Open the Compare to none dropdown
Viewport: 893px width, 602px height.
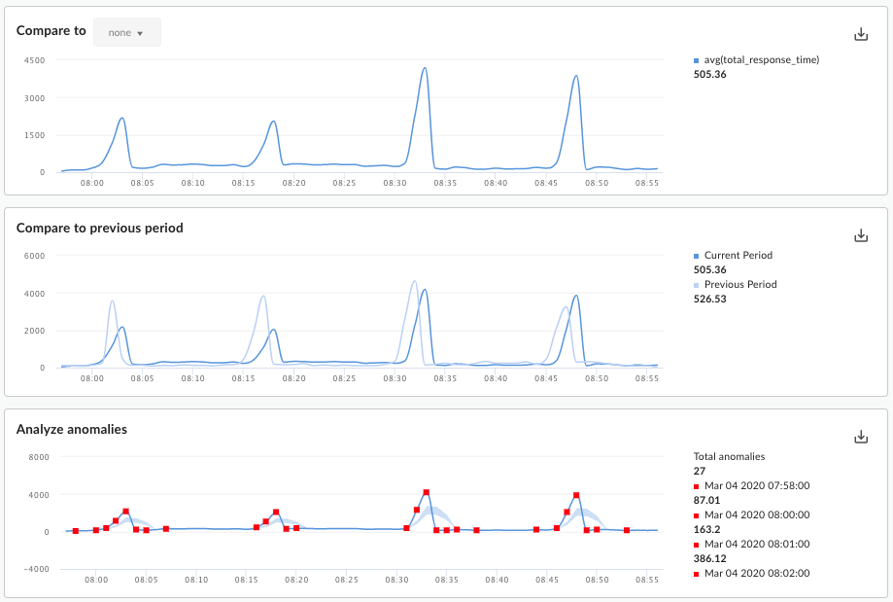click(127, 31)
